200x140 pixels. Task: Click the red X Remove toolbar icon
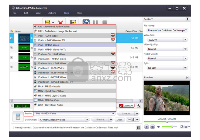click(60, 22)
